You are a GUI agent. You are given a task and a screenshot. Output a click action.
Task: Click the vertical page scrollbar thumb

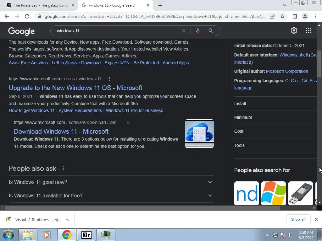tap(319, 63)
